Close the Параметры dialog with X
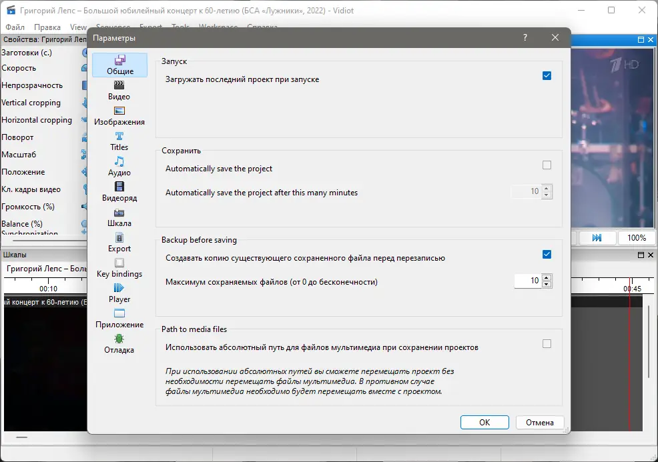 (x=555, y=37)
